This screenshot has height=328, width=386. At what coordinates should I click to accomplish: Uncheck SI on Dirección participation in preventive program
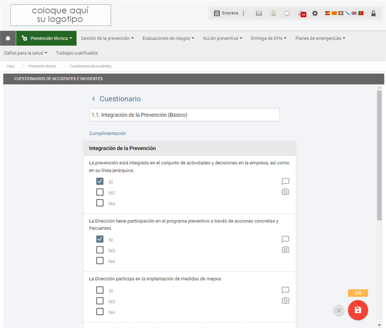pyautogui.click(x=100, y=239)
